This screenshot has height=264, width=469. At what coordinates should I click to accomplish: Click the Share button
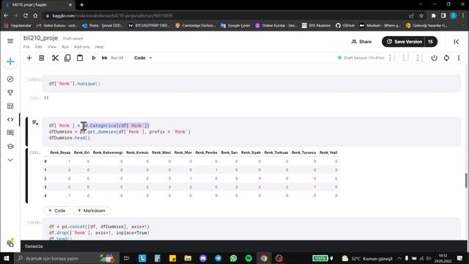tap(361, 42)
